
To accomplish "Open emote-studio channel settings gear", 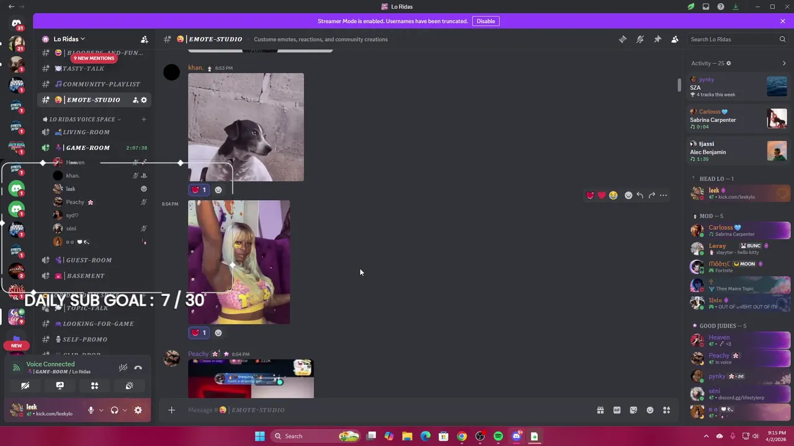I will [144, 100].
